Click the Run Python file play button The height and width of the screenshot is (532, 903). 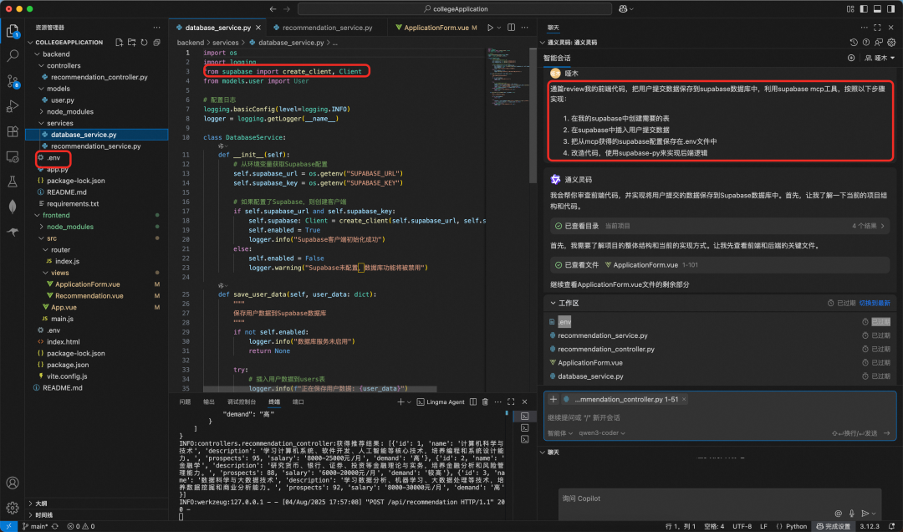point(490,28)
